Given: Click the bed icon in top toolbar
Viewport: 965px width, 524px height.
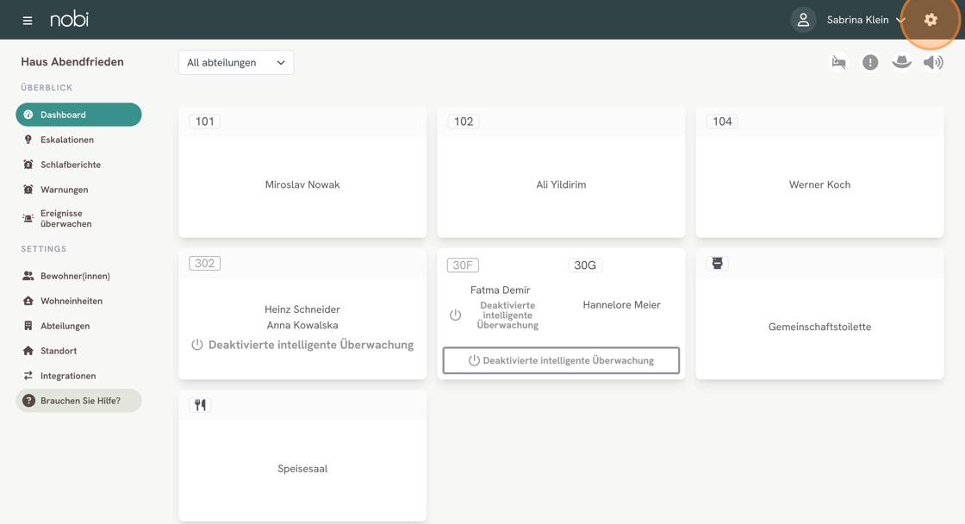Looking at the screenshot, I should [x=838, y=62].
